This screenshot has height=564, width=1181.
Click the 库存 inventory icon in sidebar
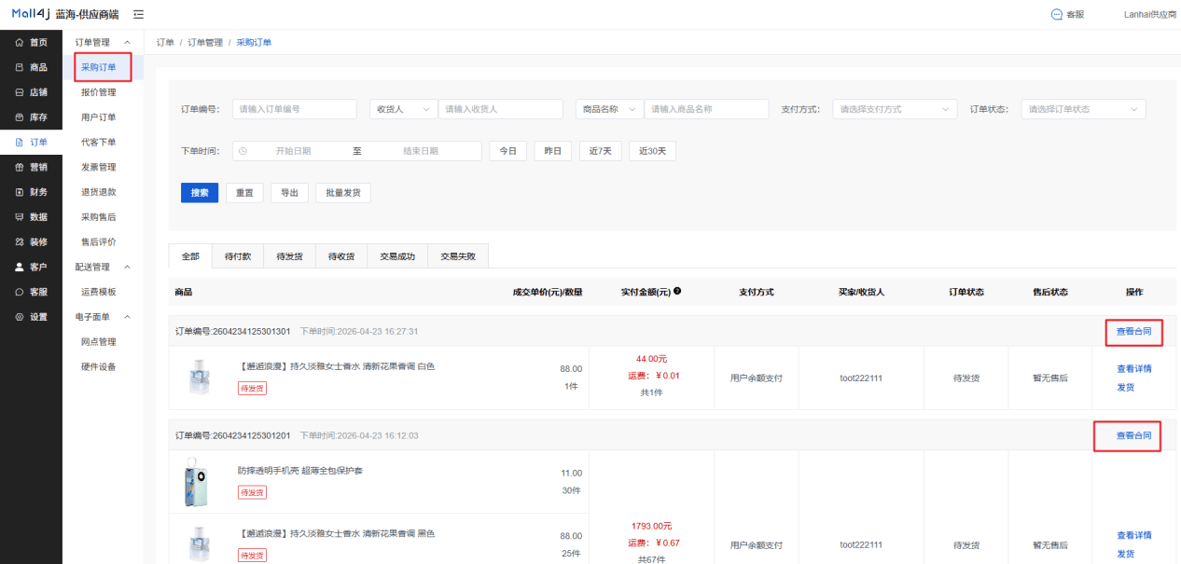(21, 117)
